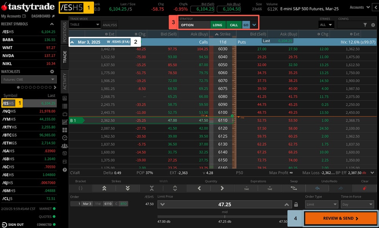This screenshot has width=379, height=228.
Task: Open the Time-in-Force Day dropdown
Action: pyautogui.click(x=357, y=204)
